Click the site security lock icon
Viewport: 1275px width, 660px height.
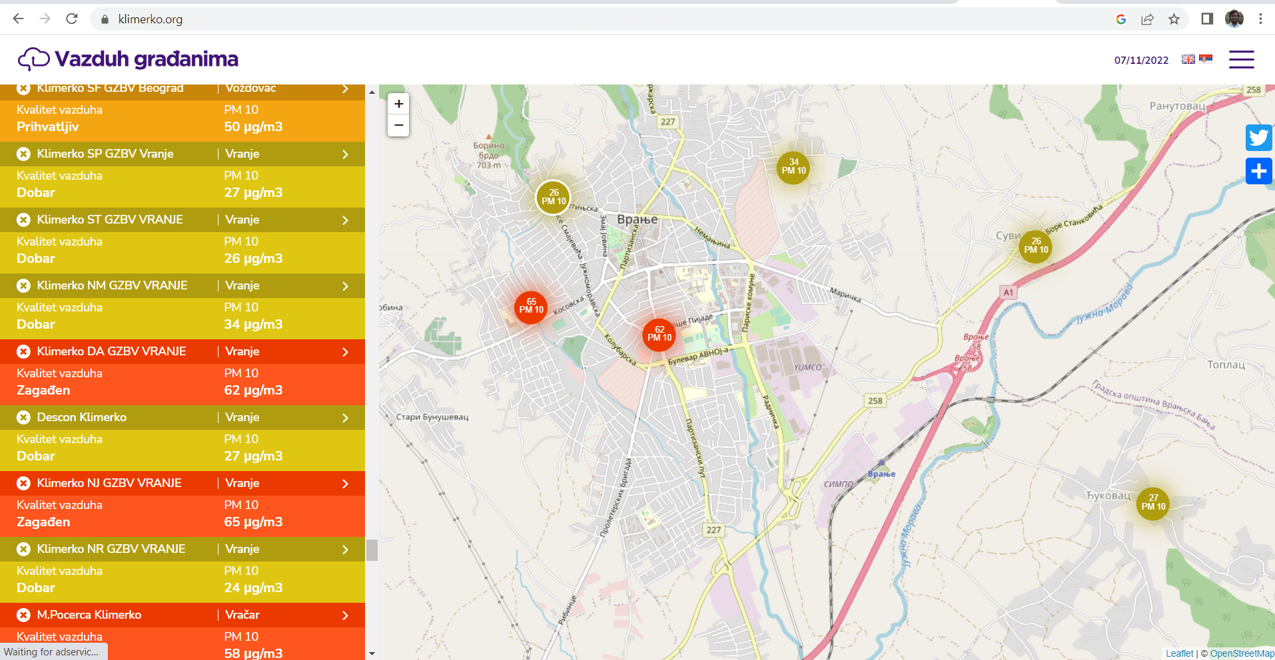point(105,19)
